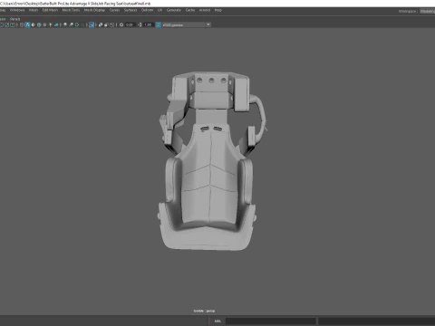Toggle the color management view transform button
This screenshot has height=326, width=435.
[x=159, y=24]
